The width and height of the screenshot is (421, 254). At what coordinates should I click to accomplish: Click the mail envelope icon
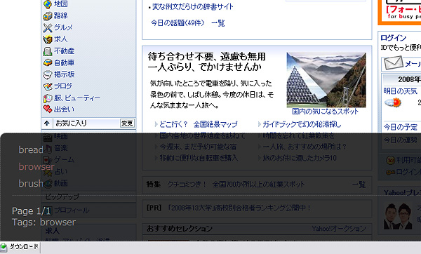(394, 63)
